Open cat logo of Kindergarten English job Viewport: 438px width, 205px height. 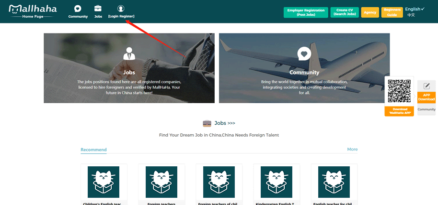[277, 182]
